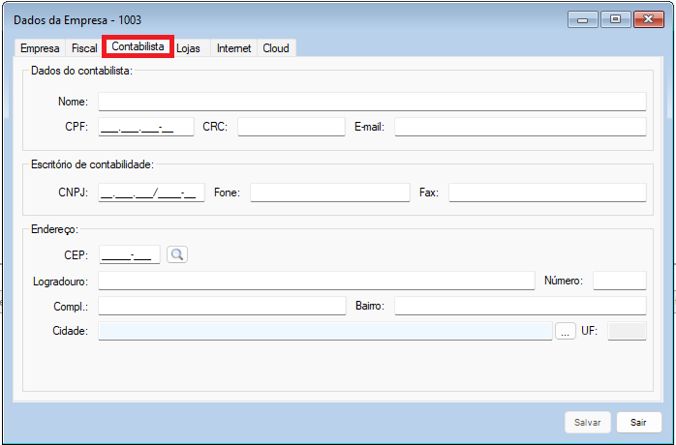Click the Sair button
676x445 pixels.
click(x=638, y=423)
